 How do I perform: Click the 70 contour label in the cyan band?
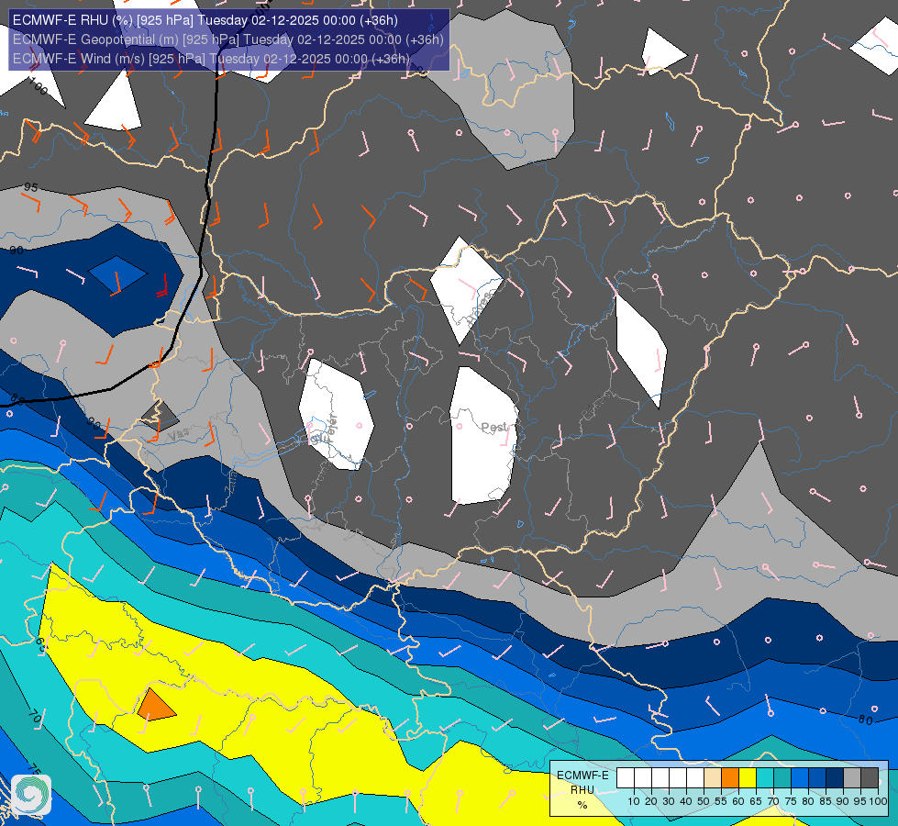[x=35, y=717]
